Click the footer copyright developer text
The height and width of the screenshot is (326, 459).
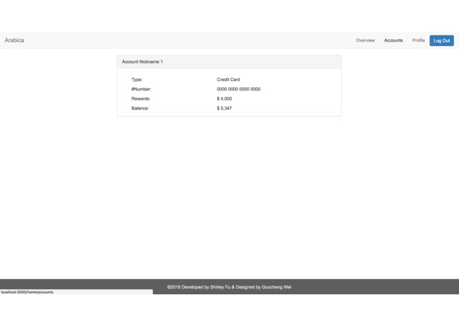pos(229,287)
